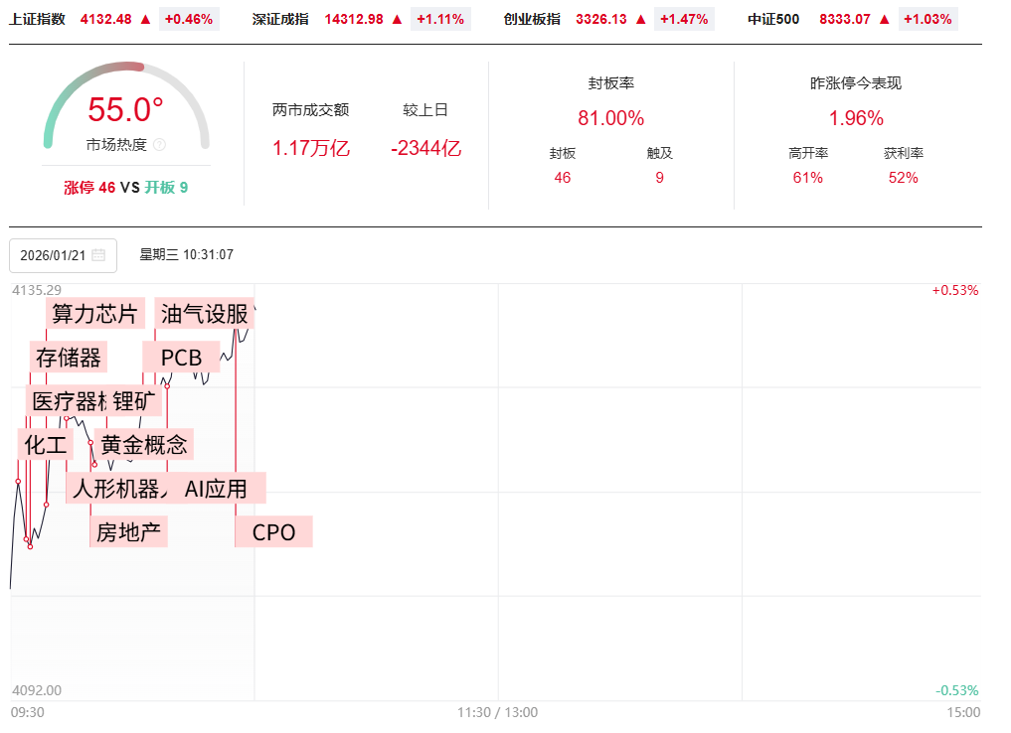
Task: Click the 涨停 46 limit-up count
Action: click(89, 187)
